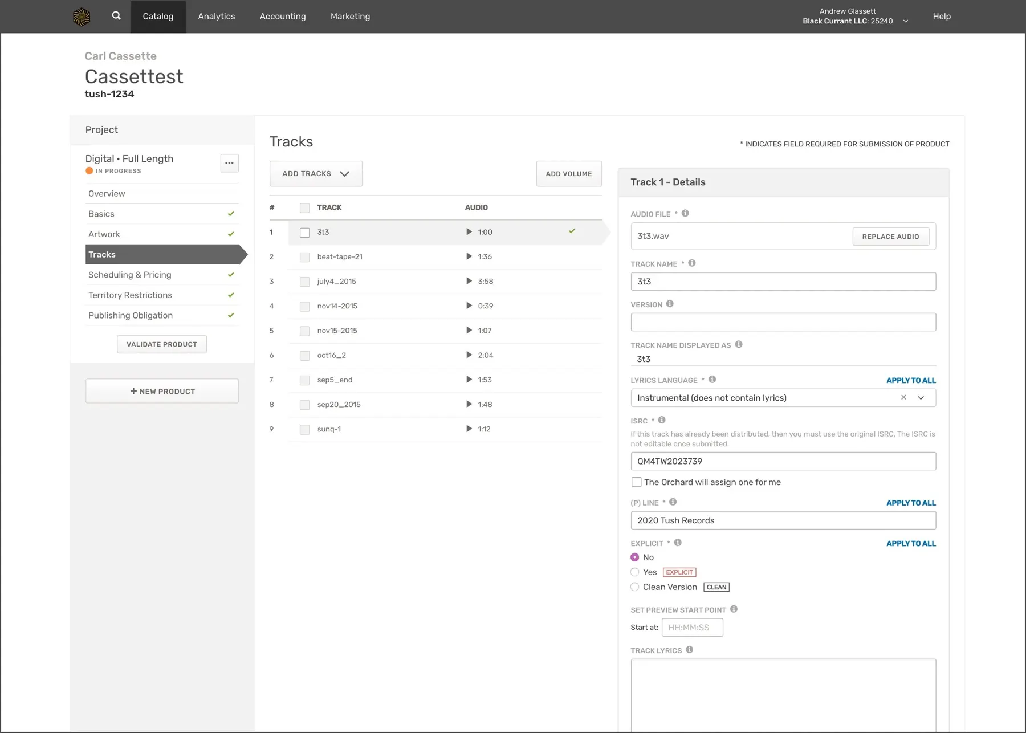1026x733 pixels.
Task: Open the account dropdown for Andrew Glassett
Action: [905, 22]
